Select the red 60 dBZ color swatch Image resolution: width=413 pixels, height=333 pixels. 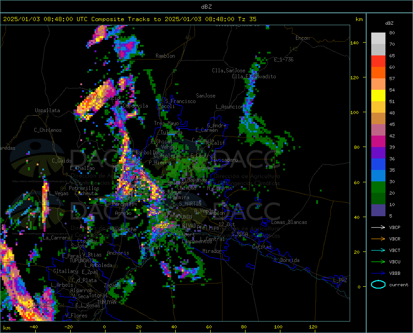378,61
